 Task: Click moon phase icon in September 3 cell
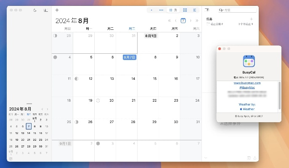pos(98,143)
